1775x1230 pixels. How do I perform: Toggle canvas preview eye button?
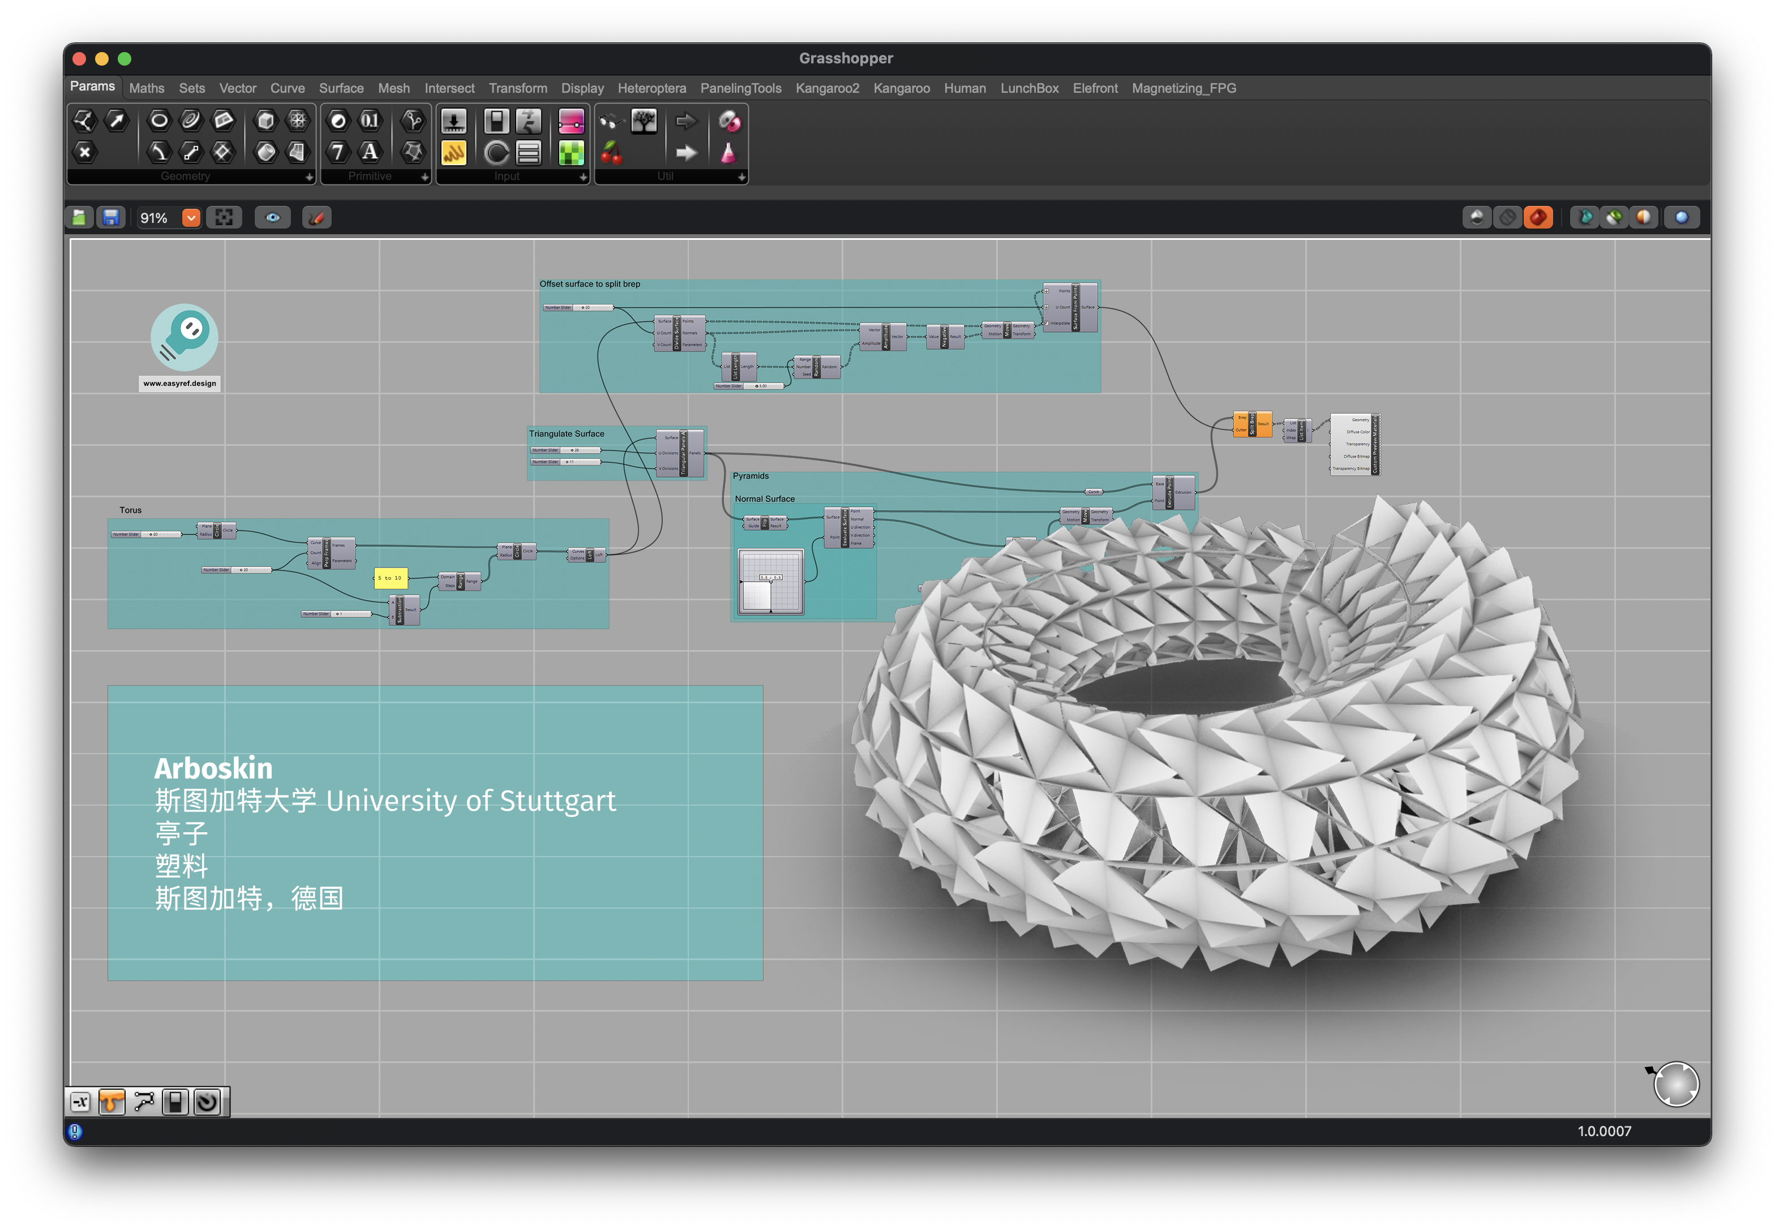(273, 218)
